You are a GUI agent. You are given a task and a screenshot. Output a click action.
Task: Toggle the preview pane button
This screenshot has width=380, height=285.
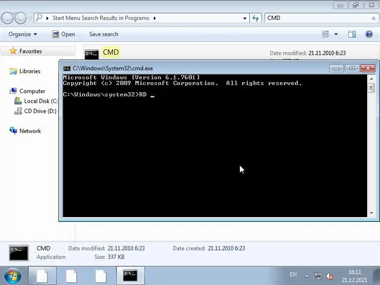click(x=352, y=34)
